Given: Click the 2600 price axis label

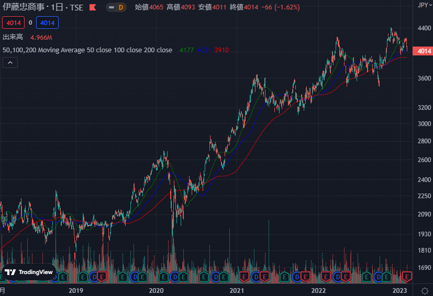Looking at the screenshot, I should click(424, 160).
